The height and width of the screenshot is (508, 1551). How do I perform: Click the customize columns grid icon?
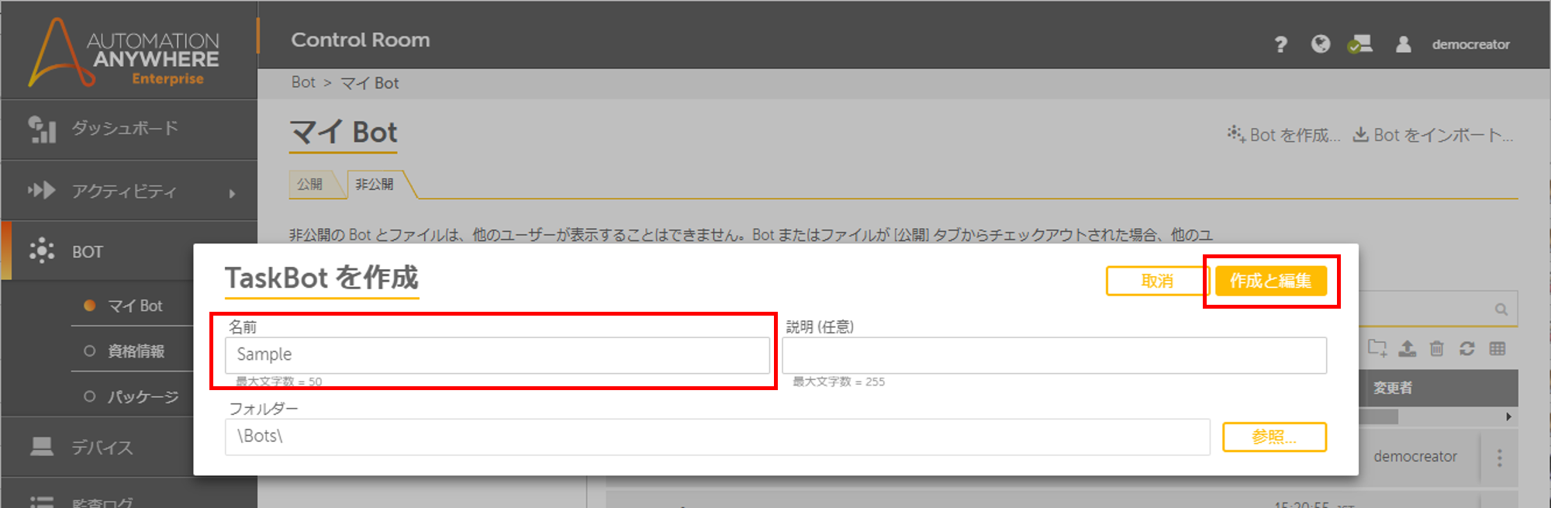tap(1497, 348)
